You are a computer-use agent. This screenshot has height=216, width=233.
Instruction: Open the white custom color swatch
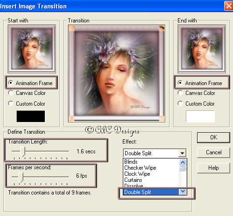pos(200,116)
